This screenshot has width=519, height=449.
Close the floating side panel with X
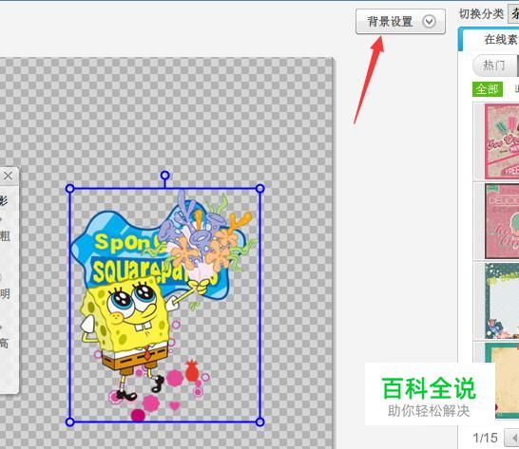(x=8, y=176)
